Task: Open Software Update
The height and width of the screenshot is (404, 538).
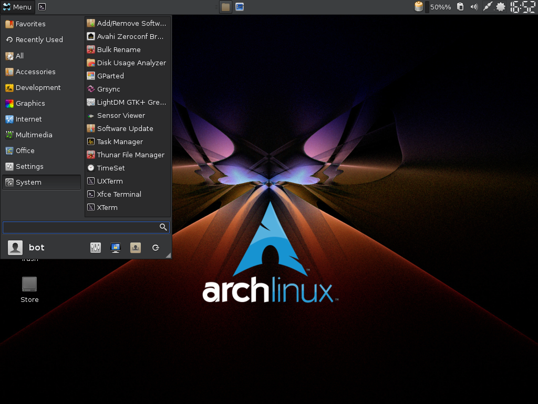Action: coord(128,128)
